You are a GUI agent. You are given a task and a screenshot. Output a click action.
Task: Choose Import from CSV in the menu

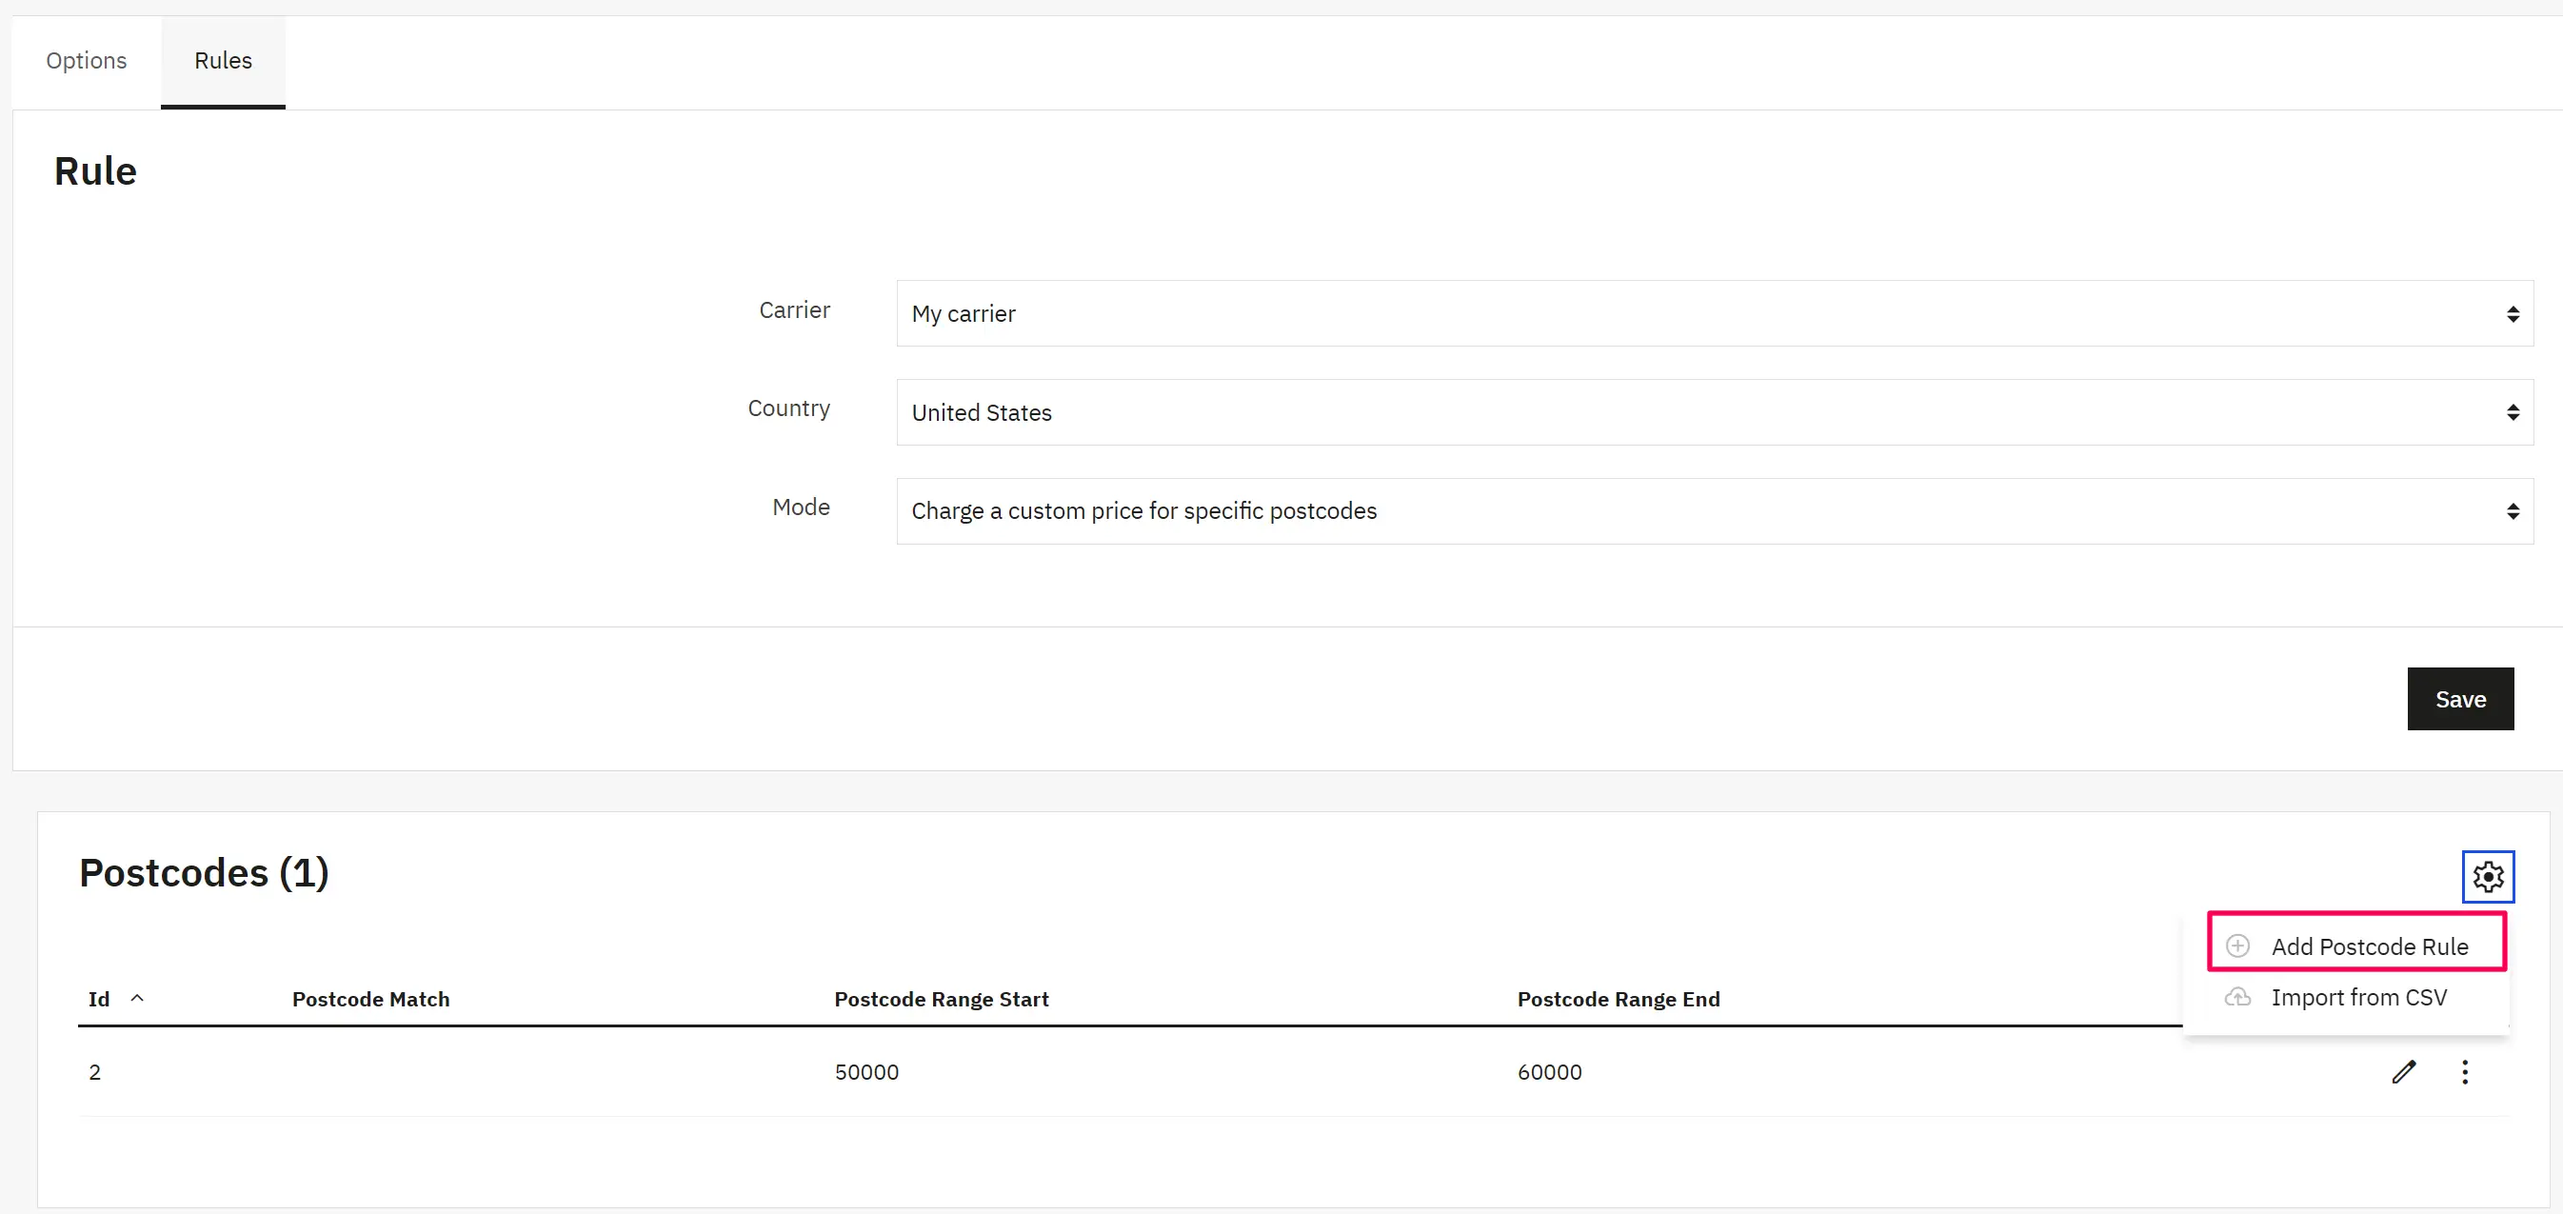point(2359,997)
